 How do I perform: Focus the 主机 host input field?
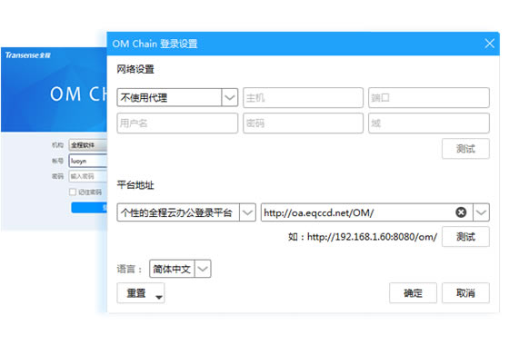click(303, 97)
